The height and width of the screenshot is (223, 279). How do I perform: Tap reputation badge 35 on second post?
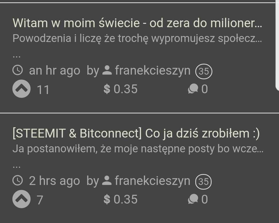(203, 182)
